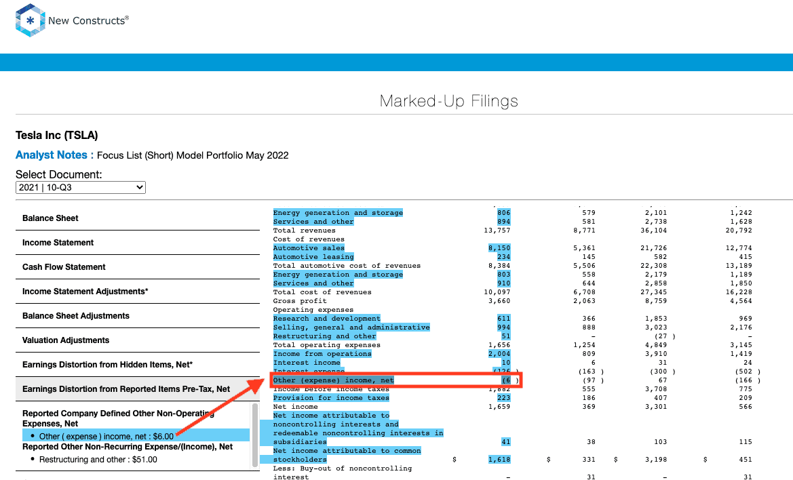
Task: Click the highlighted value 223
Action: point(504,398)
